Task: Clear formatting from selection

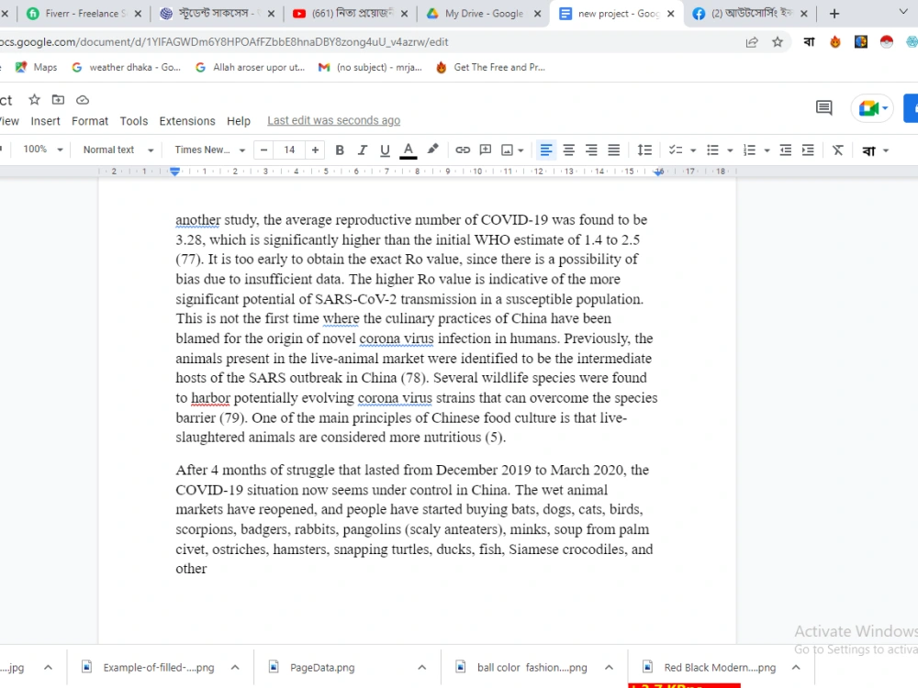Action: coord(838,150)
